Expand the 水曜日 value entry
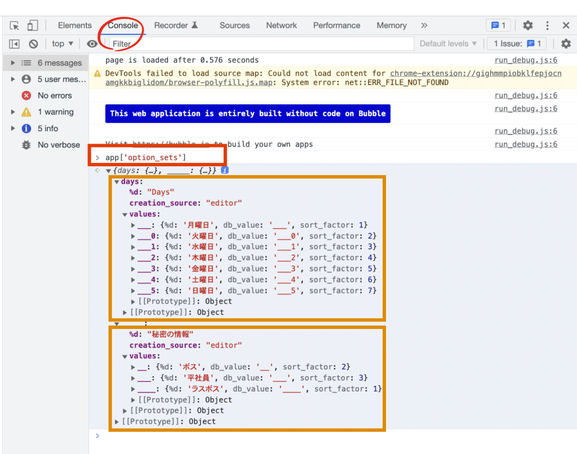This screenshot has width=577, height=454. pyautogui.click(x=133, y=247)
